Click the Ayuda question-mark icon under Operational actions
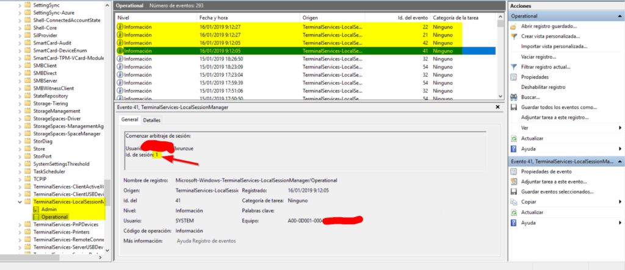The width and height of the screenshot is (625, 270). (x=514, y=149)
